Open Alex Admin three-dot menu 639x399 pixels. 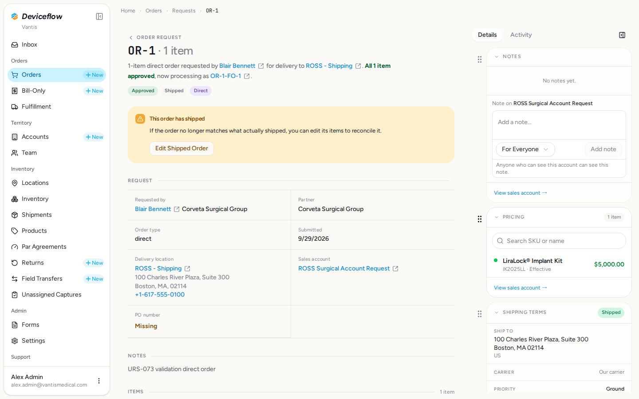(x=99, y=381)
